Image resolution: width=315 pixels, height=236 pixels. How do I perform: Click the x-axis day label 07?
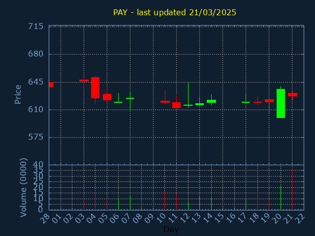pos(126,218)
